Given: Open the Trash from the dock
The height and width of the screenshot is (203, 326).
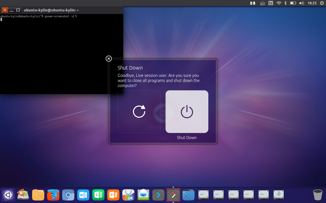Looking at the screenshot, I should click(317, 195).
